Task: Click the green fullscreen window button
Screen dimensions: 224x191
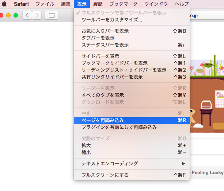Action: click(16, 15)
